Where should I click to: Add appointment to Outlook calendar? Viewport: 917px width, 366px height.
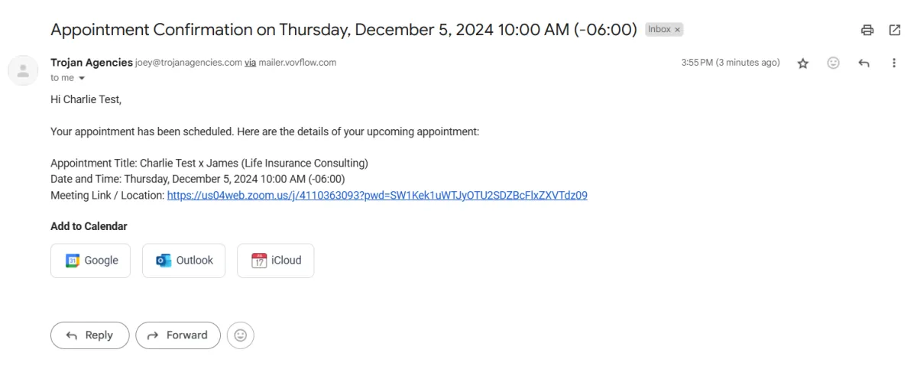[183, 261]
